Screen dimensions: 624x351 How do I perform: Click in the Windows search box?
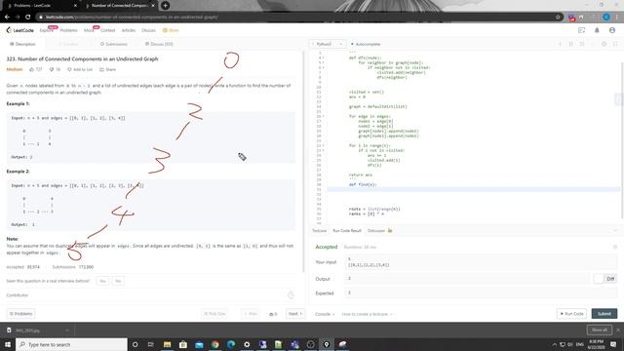click(x=71, y=344)
